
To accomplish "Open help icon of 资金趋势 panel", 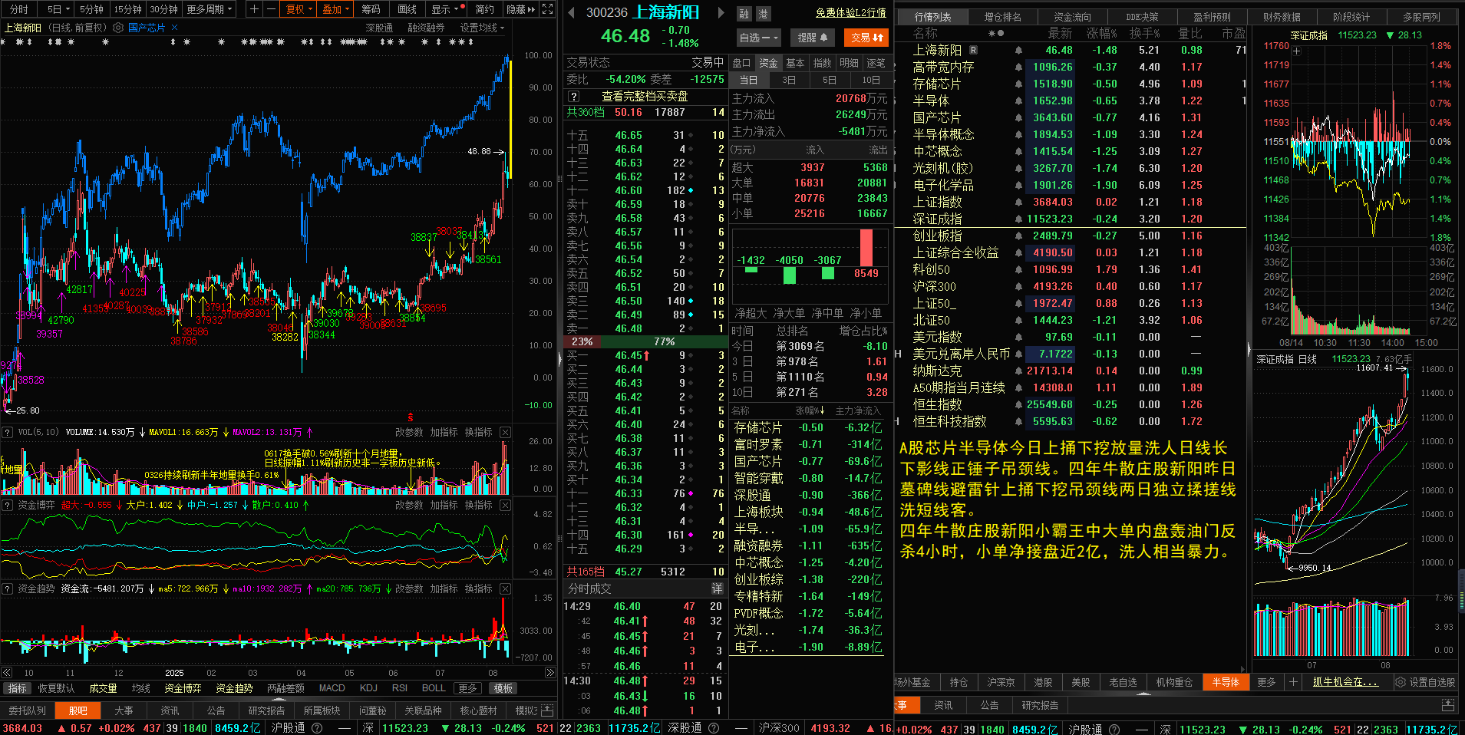I will [x=7, y=589].
